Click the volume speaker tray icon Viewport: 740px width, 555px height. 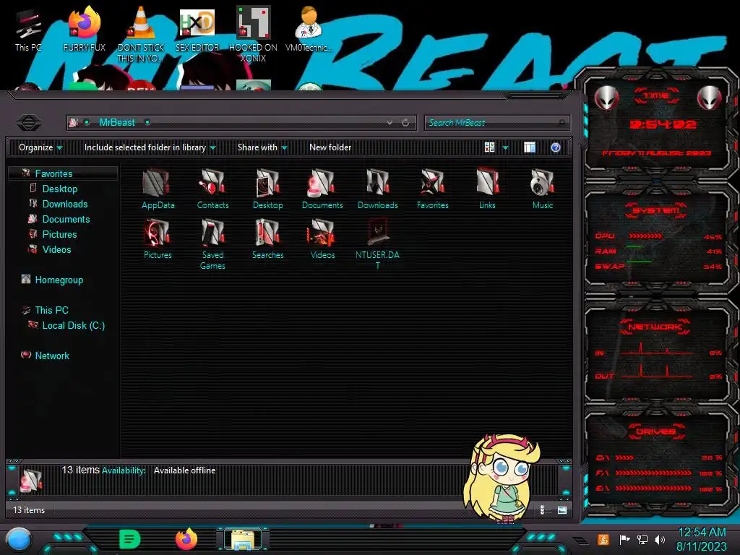[x=660, y=539]
